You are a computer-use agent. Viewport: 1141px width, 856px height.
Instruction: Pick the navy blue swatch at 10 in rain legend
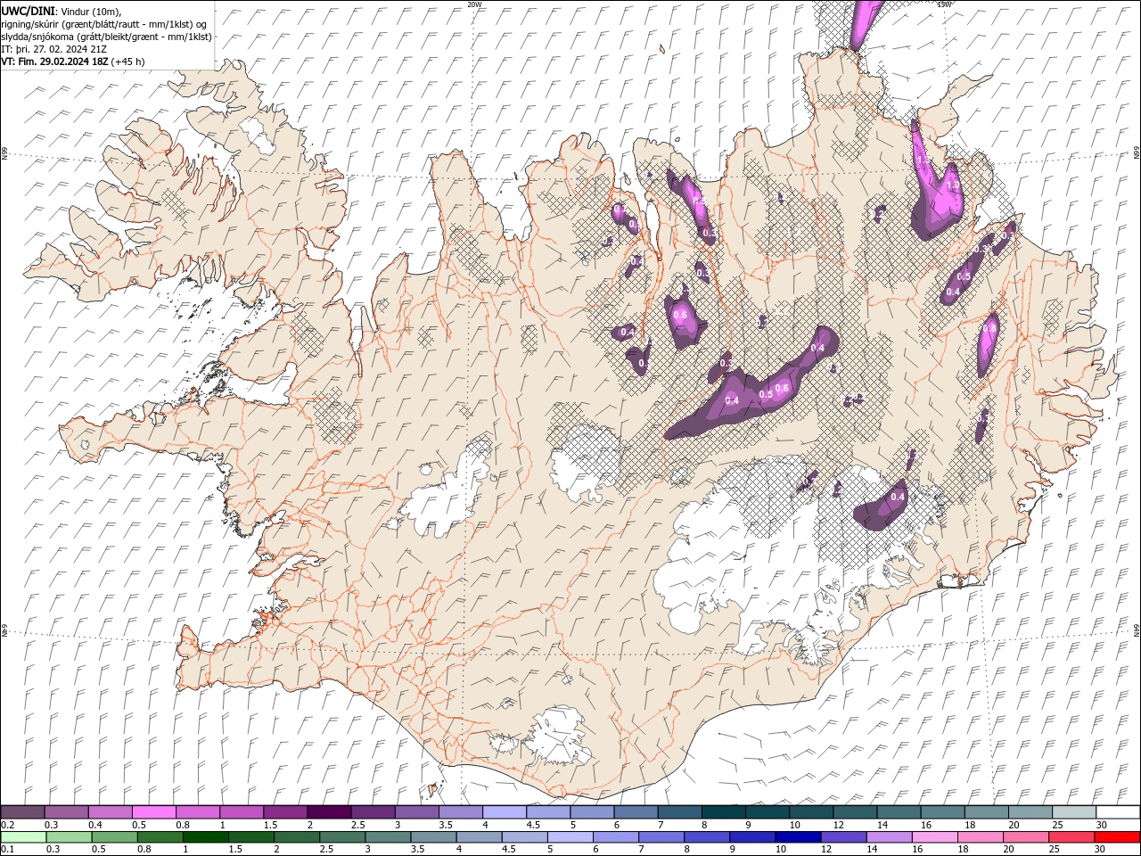point(798,837)
